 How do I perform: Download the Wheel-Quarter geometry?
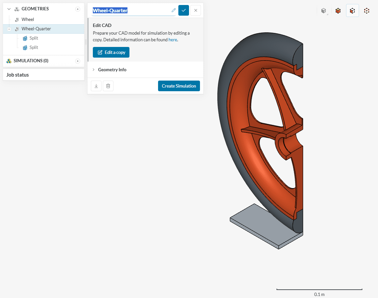pyautogui.click(x=96, y=86)
